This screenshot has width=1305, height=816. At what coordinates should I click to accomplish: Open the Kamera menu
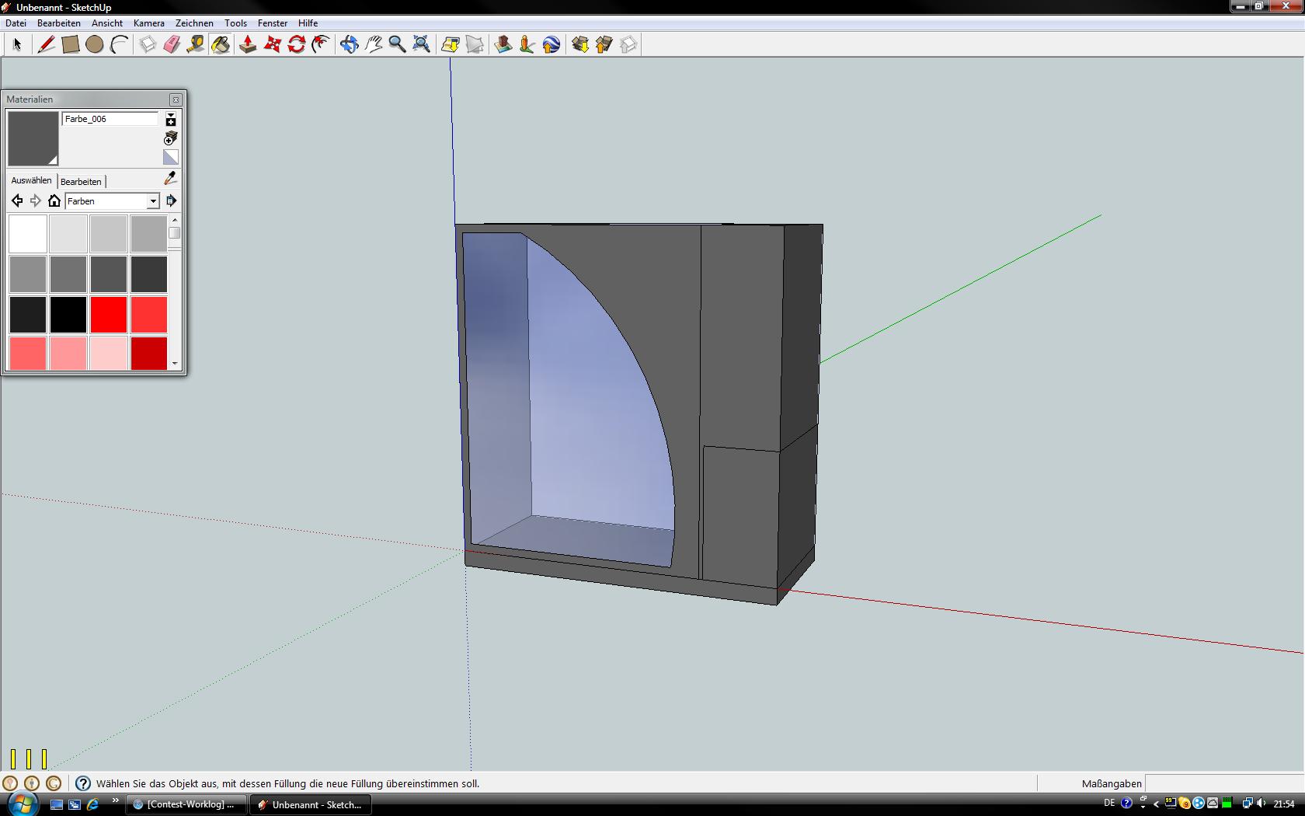[148, 23]
